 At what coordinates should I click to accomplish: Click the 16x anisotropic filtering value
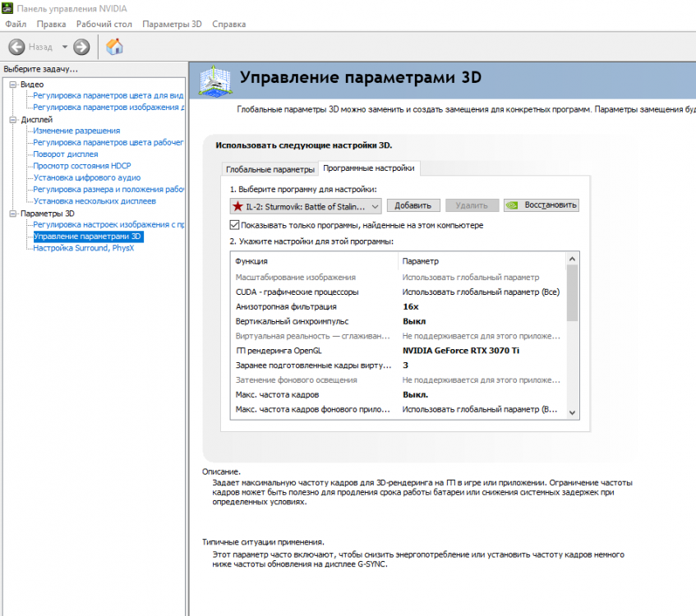pos(411,306)
